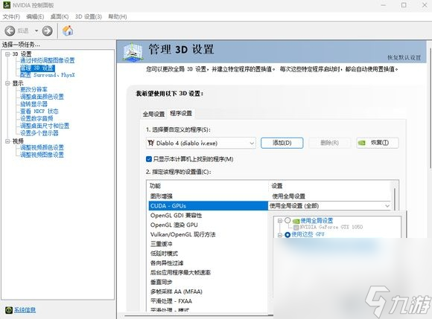Select the OpenGL GDI 兼容性 row
This screenshot has height=319, width=432.
point(209,216)
